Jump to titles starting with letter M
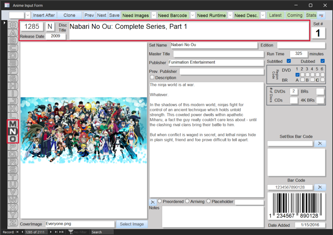Viewport: 333px width, 235px height. 13,124
